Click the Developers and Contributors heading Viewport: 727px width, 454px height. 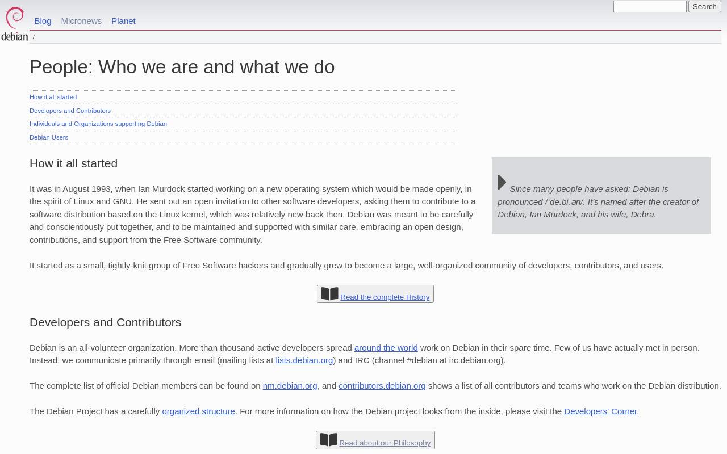click(105, 322)
